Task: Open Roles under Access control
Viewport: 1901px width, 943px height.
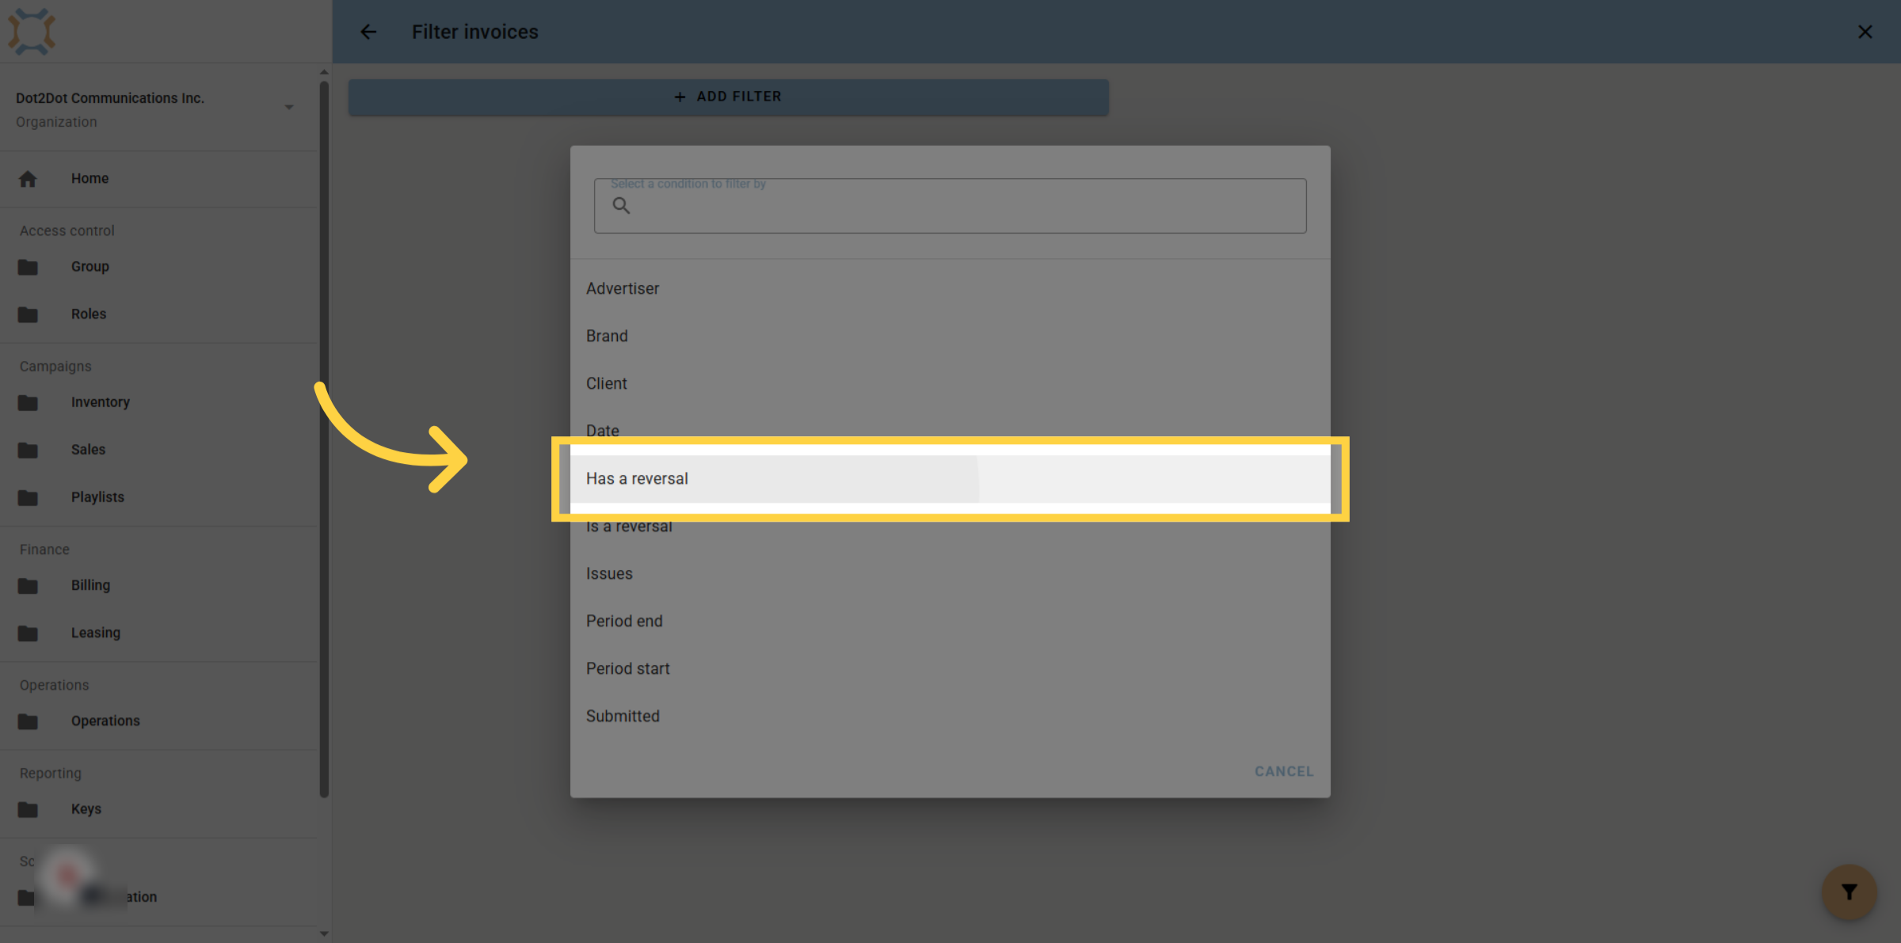Action: click(158, 314)
